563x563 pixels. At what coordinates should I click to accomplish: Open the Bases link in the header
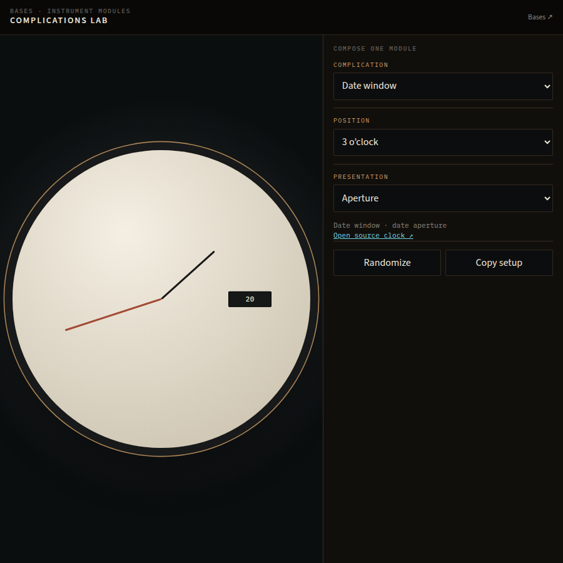pos(540,17)
